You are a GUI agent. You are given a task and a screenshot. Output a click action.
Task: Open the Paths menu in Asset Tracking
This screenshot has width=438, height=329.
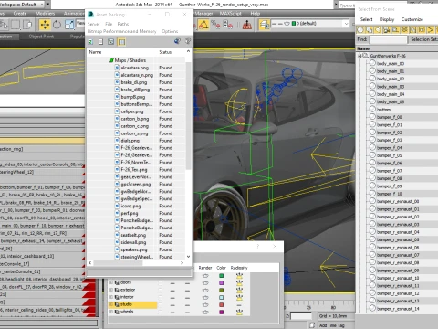[x=123, y=24]
